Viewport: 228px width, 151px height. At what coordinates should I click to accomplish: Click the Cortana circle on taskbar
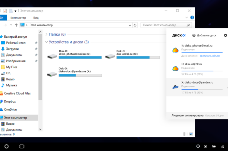click(7, 146)
